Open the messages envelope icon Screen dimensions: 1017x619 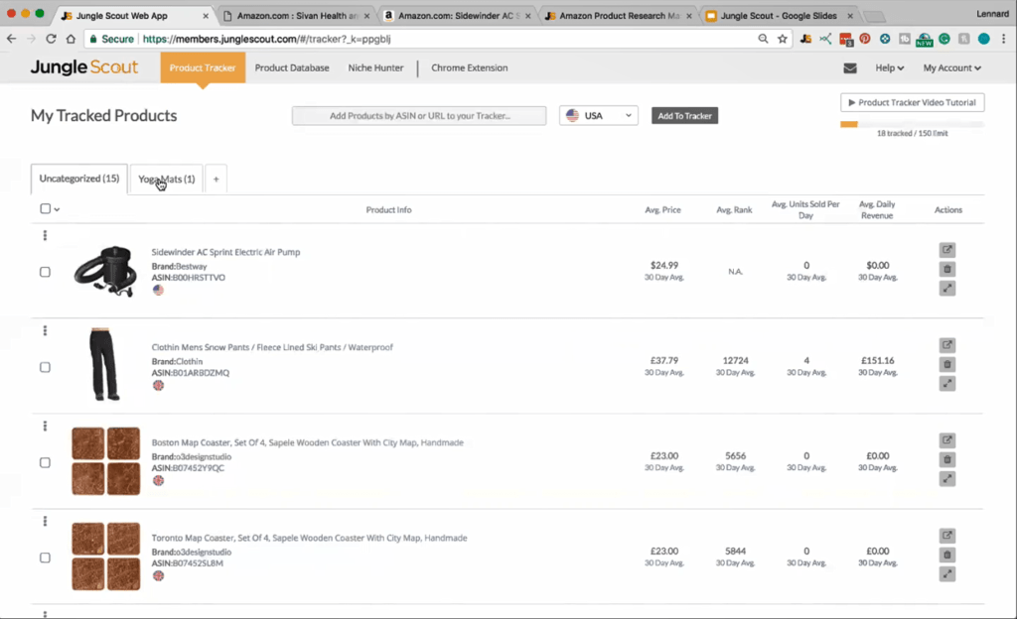(850, 68)
